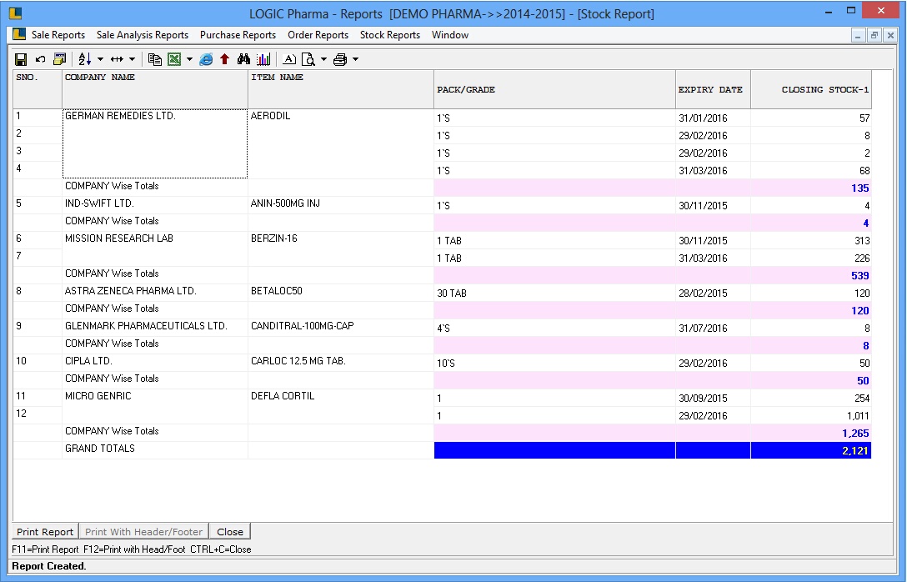Select GERMAN REMEDIES LTD. cell
This screenshot has width=907, height=582.
coord(154,143)
